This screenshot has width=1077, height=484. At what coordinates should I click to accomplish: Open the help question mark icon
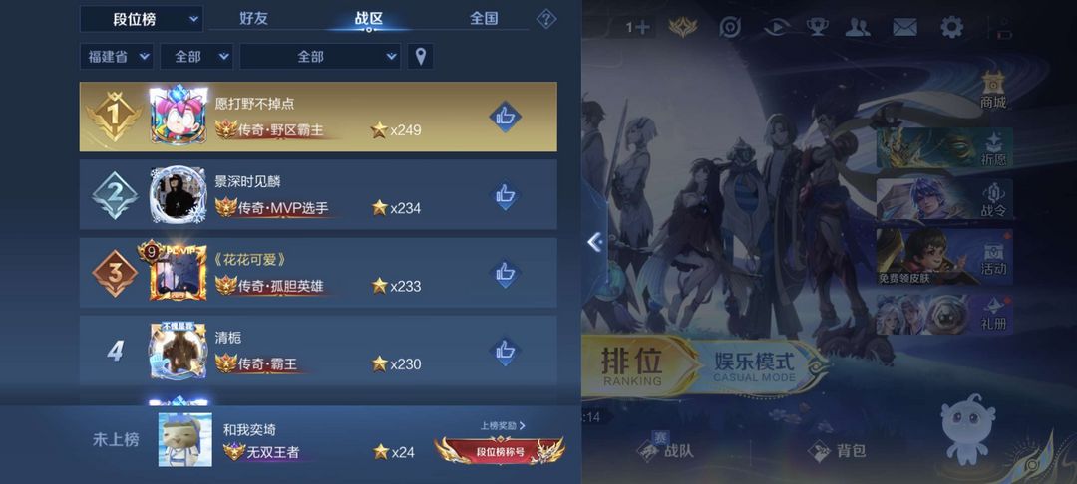pyautogui.click(x=546, y=19)
